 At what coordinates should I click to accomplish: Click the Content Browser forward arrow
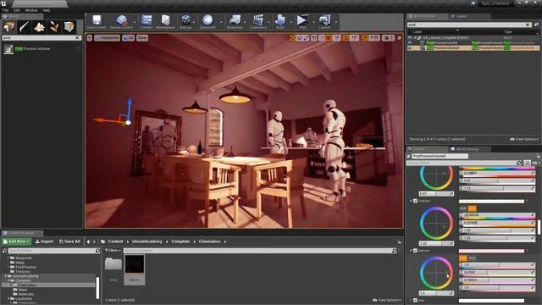(94, 241)
